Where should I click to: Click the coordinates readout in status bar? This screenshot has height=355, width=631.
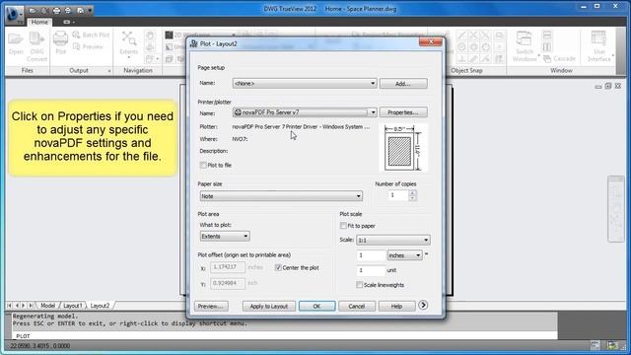pos(39,346)
